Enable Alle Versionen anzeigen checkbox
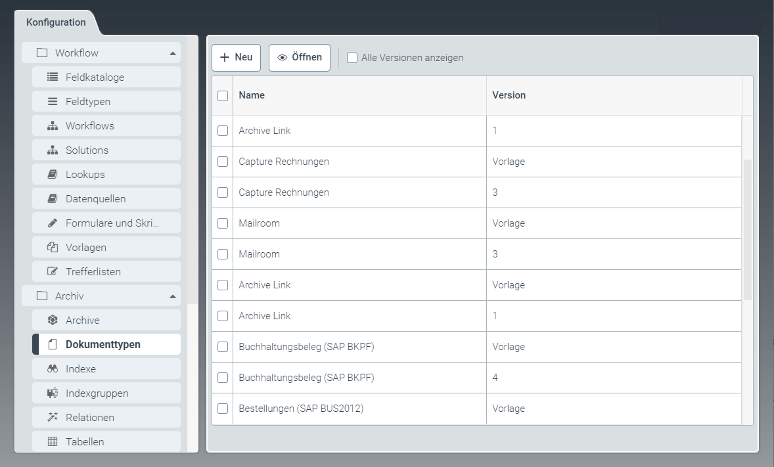Viewport: 774px width, 467px height. 352,58
